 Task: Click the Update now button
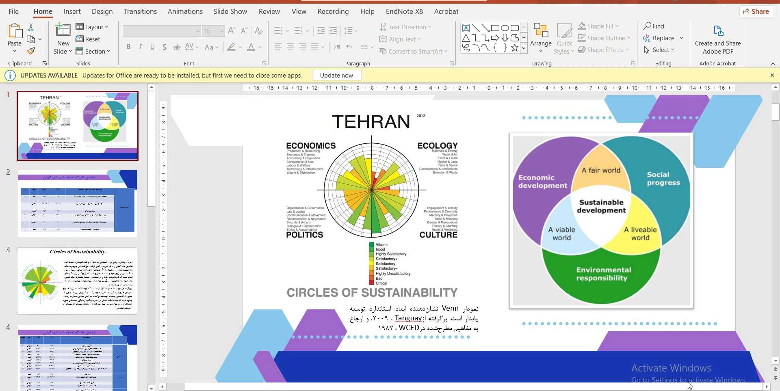[336, 75]
